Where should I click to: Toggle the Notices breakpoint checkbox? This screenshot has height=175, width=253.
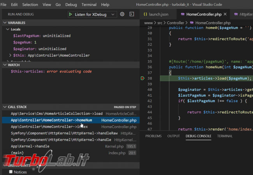(11, 172)
